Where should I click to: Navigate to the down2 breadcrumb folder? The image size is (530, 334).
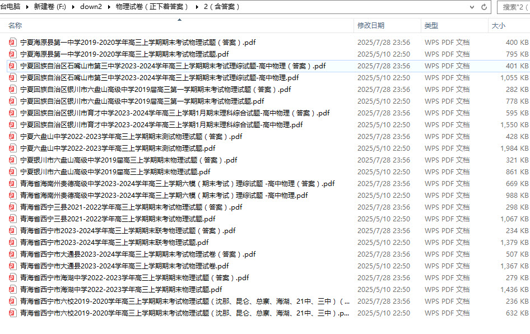tap(90, 7)
